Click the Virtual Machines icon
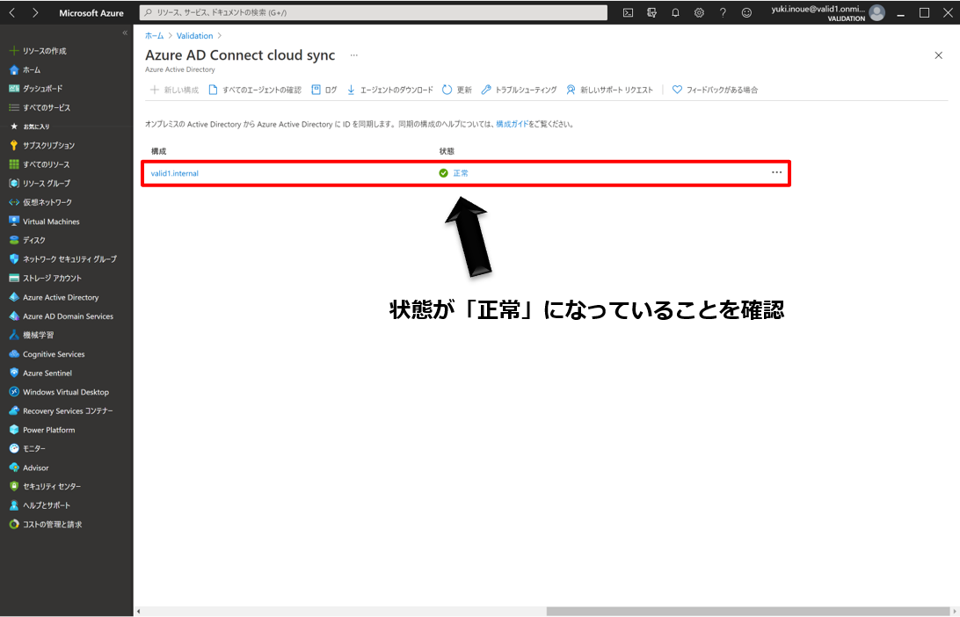Image resolution: width=960 pixels, height=617 pixels. (14, 221)
